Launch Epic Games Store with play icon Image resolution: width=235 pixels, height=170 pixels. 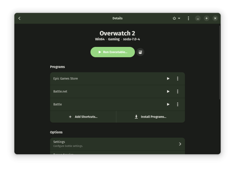click(x=168, y=78)
